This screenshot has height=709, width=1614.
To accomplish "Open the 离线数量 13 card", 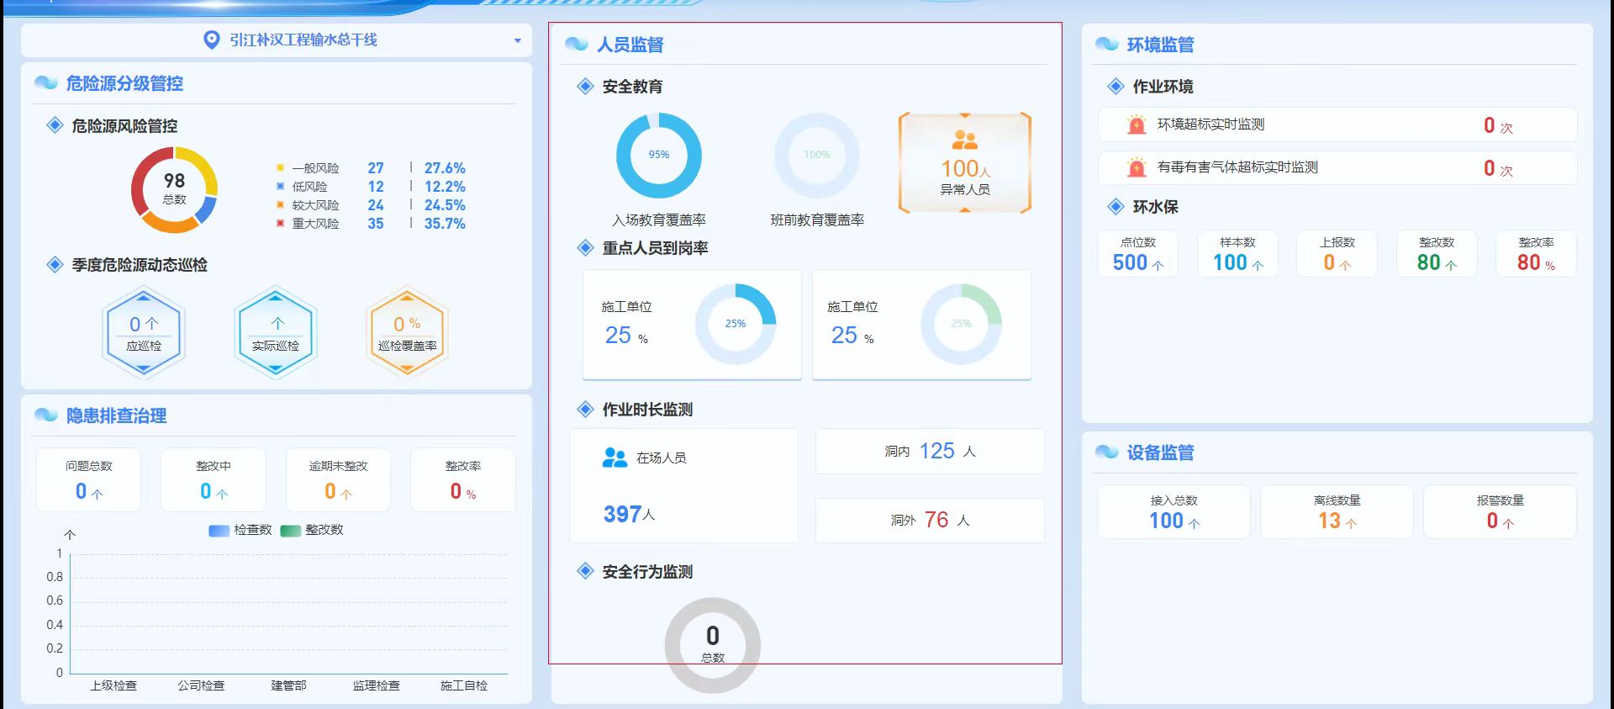I will click(1337, 511).
